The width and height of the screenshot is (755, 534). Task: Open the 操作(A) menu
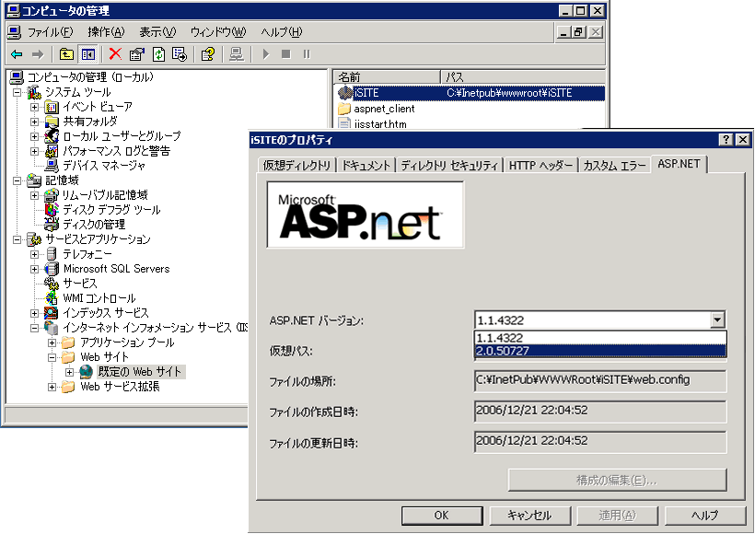(106, 32)
